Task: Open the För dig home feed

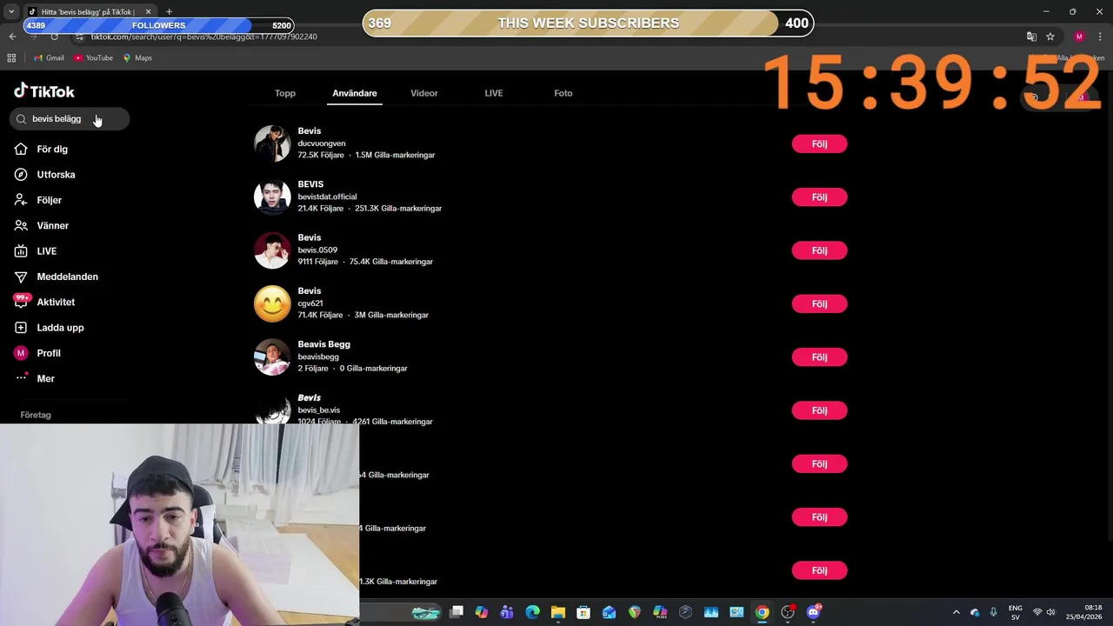Action: (x=41, y=149)
